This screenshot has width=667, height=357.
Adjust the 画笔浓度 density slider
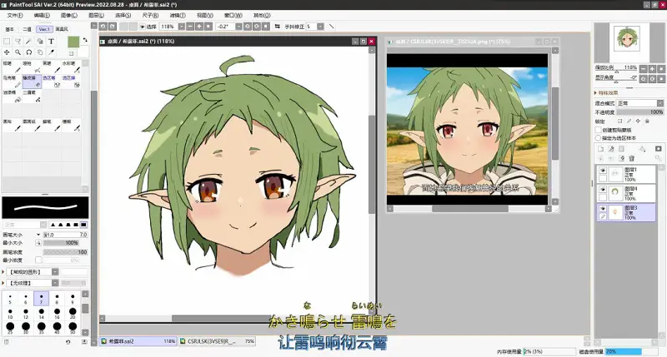coord(66,251)
